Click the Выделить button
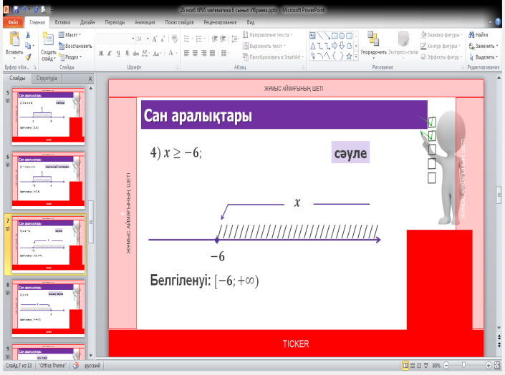Viewport: 505px width, 375px height. 483,57
